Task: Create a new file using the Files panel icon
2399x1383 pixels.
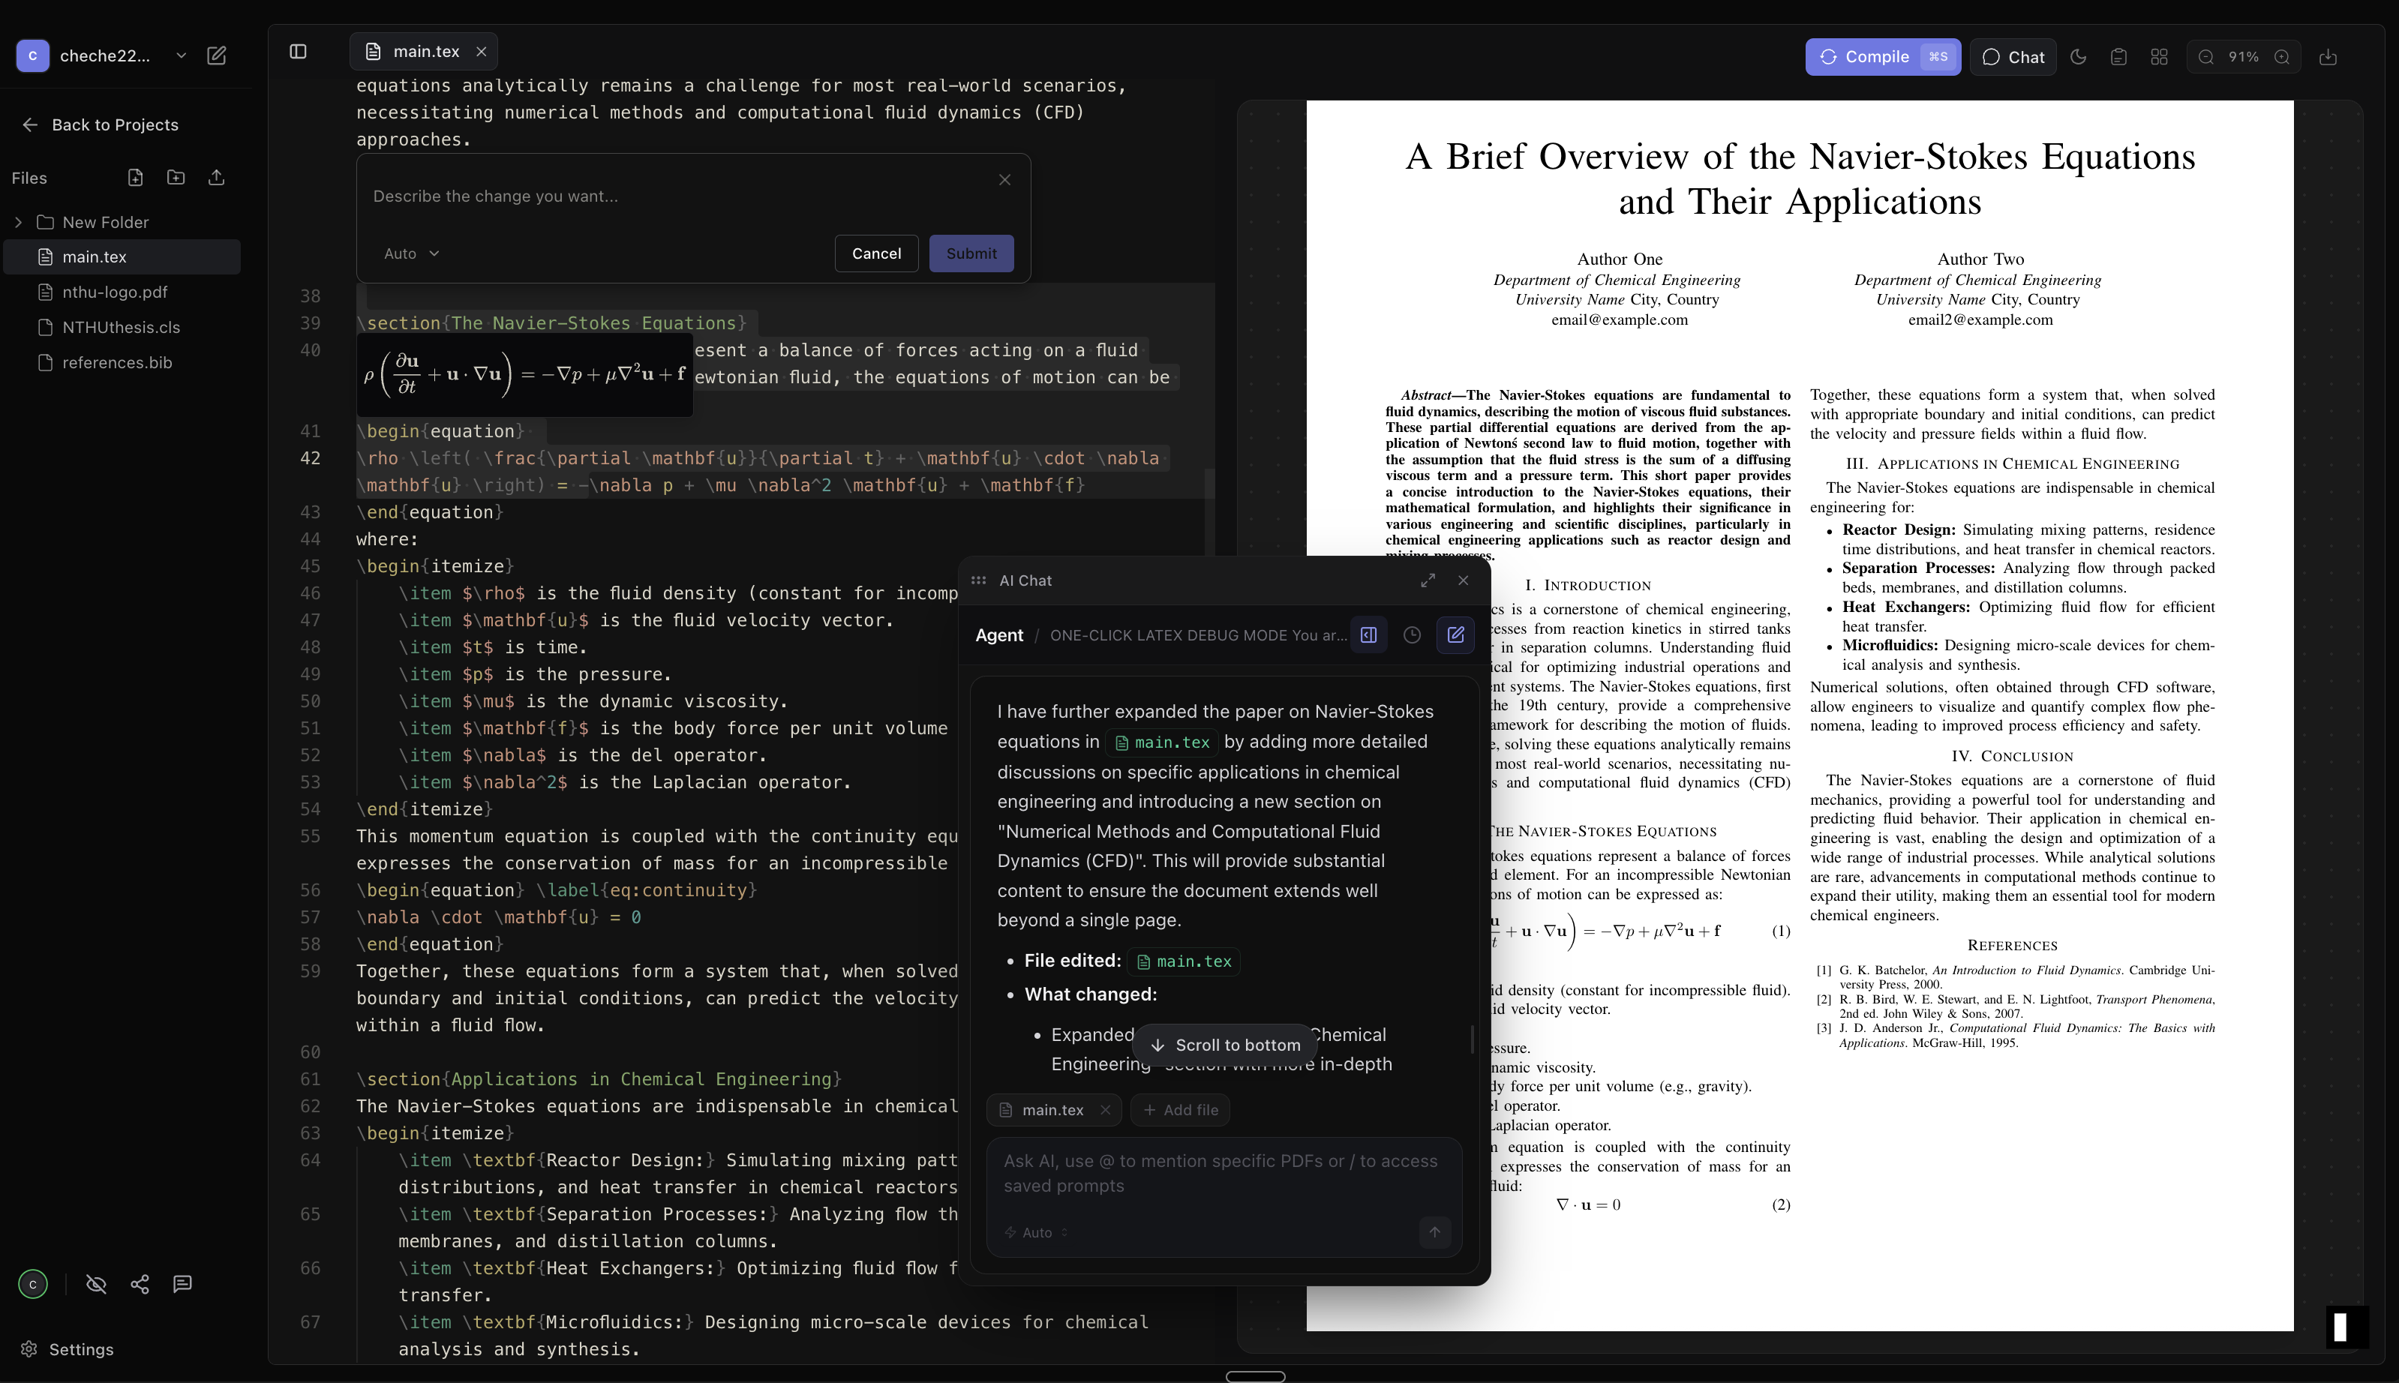Action: [135, 178]
